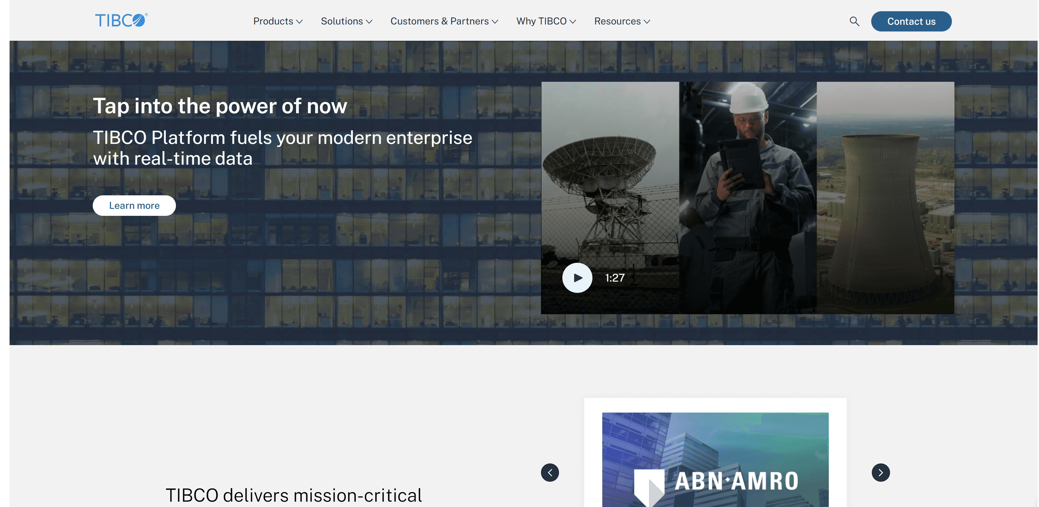Click the TIBCO logo

[121, 20]
